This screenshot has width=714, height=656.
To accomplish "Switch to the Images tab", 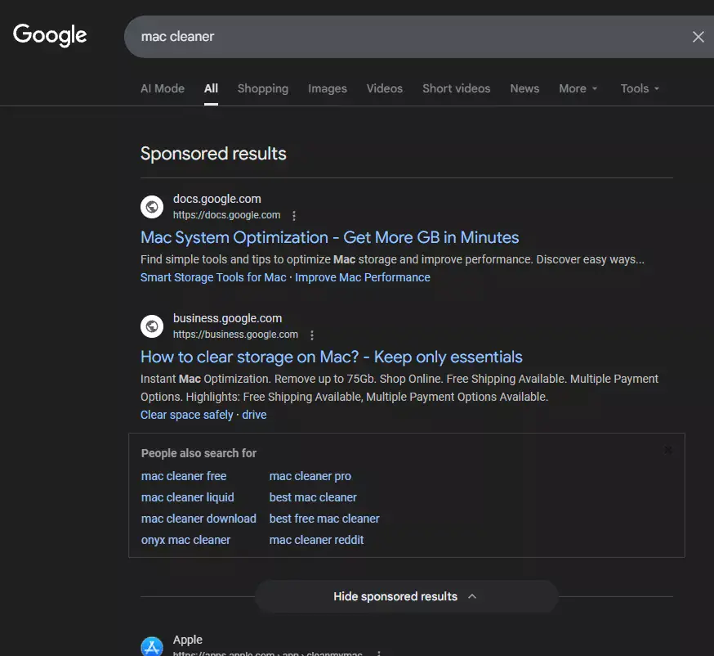I will pos(327,88).
